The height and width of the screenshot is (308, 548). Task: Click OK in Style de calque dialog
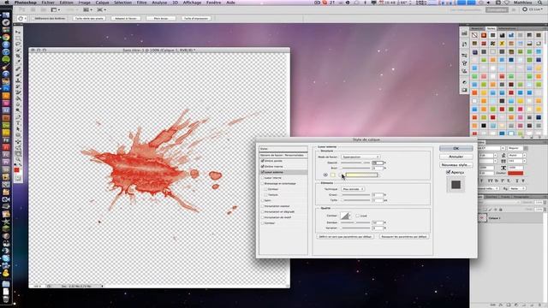pos(456,148)
